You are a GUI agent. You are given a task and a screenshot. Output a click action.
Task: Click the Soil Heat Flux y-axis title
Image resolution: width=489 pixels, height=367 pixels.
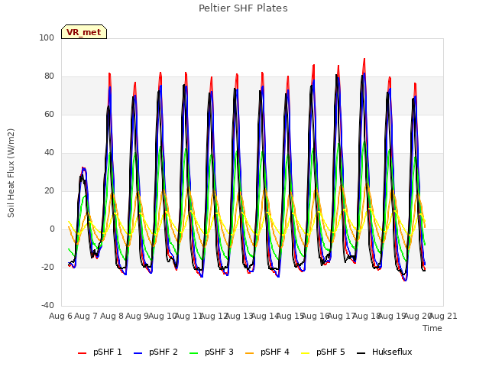pos(11,173)
